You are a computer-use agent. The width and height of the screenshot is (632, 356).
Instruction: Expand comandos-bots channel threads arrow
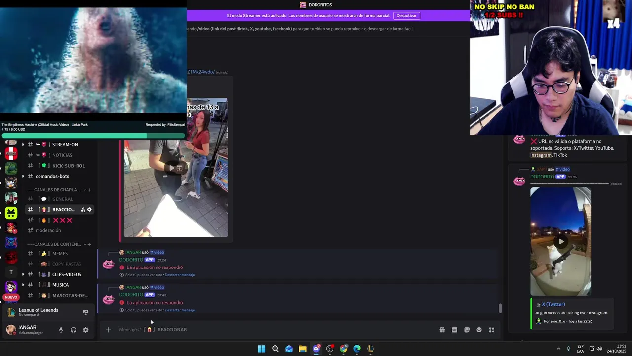23,176
